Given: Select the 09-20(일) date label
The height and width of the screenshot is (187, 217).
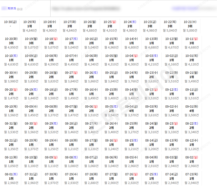Looking at the screenshot, I should [11, 89].
